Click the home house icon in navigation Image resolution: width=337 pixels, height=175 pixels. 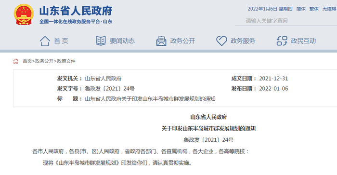click(45, 41)
